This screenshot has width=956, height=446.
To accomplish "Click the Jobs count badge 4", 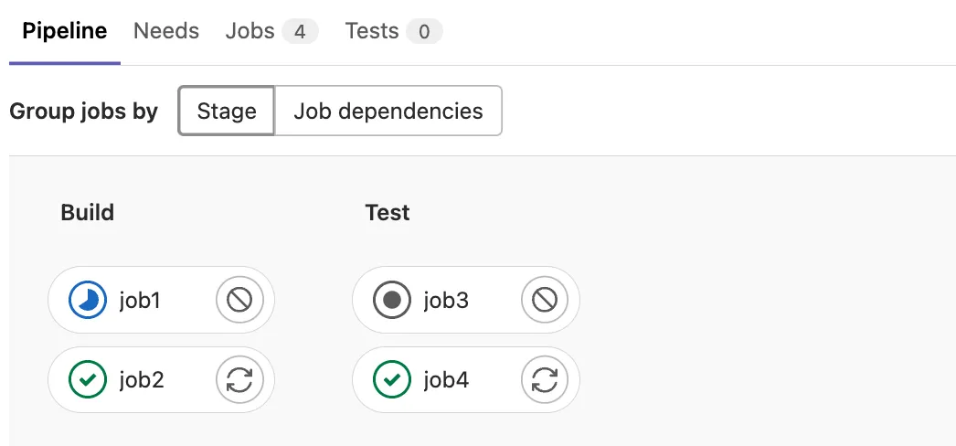I will click(300, 32).
